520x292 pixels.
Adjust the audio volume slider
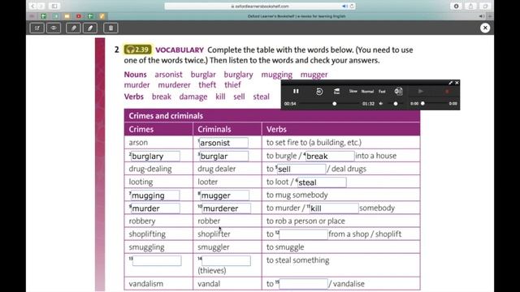click(396, 104)
